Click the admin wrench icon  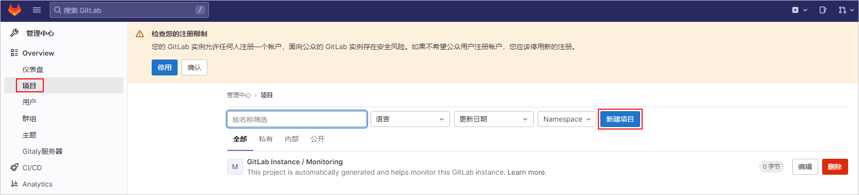[x=14, y=33]
